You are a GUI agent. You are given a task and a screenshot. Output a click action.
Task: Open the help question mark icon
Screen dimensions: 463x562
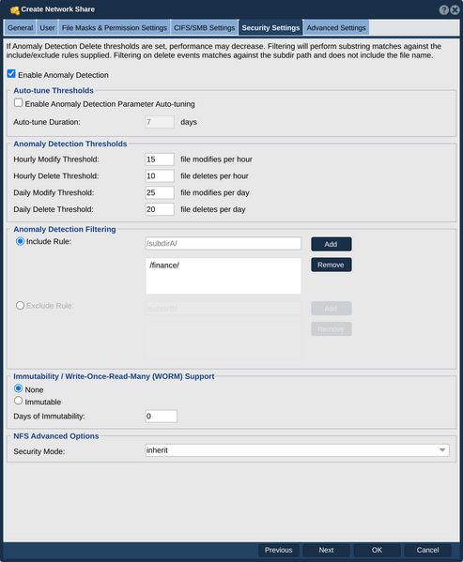click(x=443, y=9)
